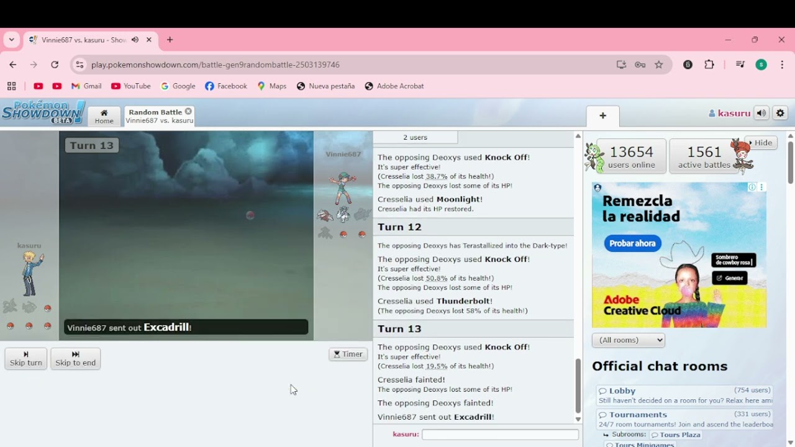
Task: Click the 1561 active battles counter
Action: [704, 156]
